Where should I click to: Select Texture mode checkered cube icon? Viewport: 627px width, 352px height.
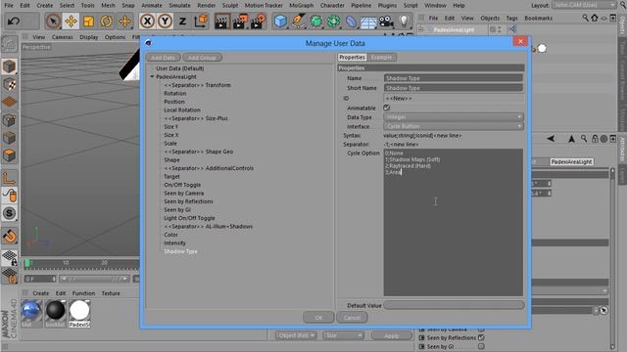[x=9, y=85]
